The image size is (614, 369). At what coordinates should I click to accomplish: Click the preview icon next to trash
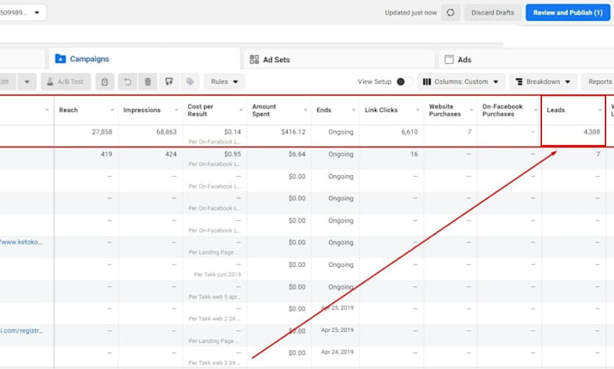click(169, 82)
